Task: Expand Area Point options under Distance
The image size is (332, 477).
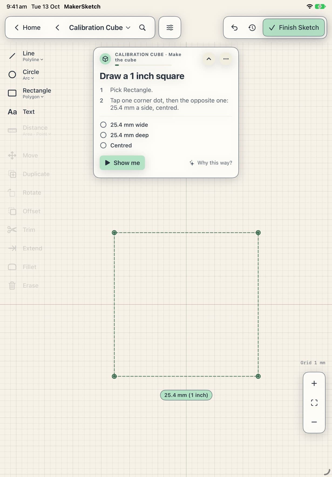Action: (x=37, y=134)
